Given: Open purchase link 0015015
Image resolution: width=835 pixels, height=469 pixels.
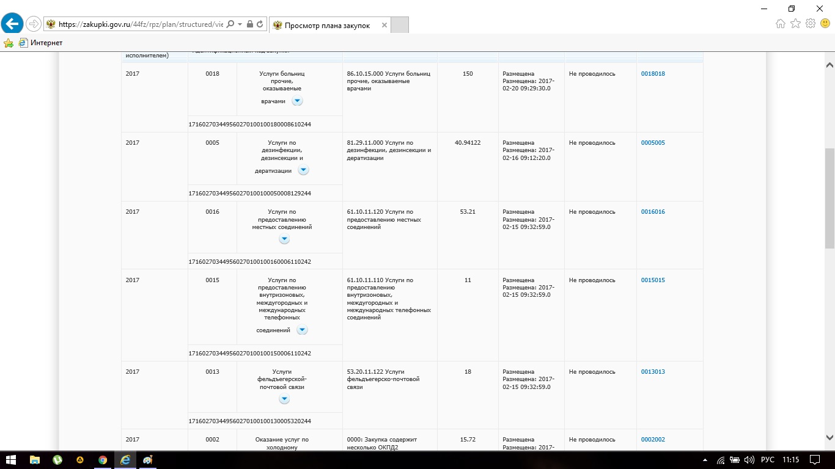Looking at the screenshot, I should (x=653, y=280).
